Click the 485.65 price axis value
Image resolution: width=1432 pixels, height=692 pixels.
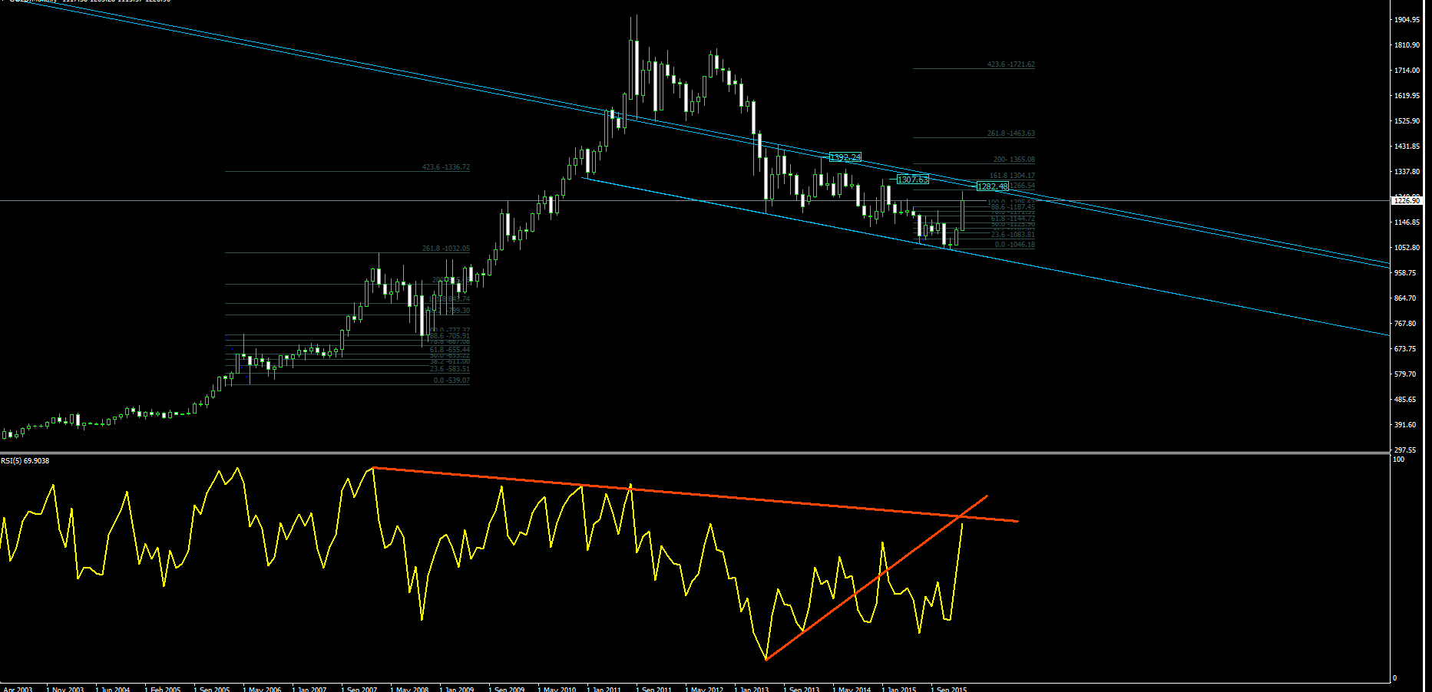[x=1405, y=400]
